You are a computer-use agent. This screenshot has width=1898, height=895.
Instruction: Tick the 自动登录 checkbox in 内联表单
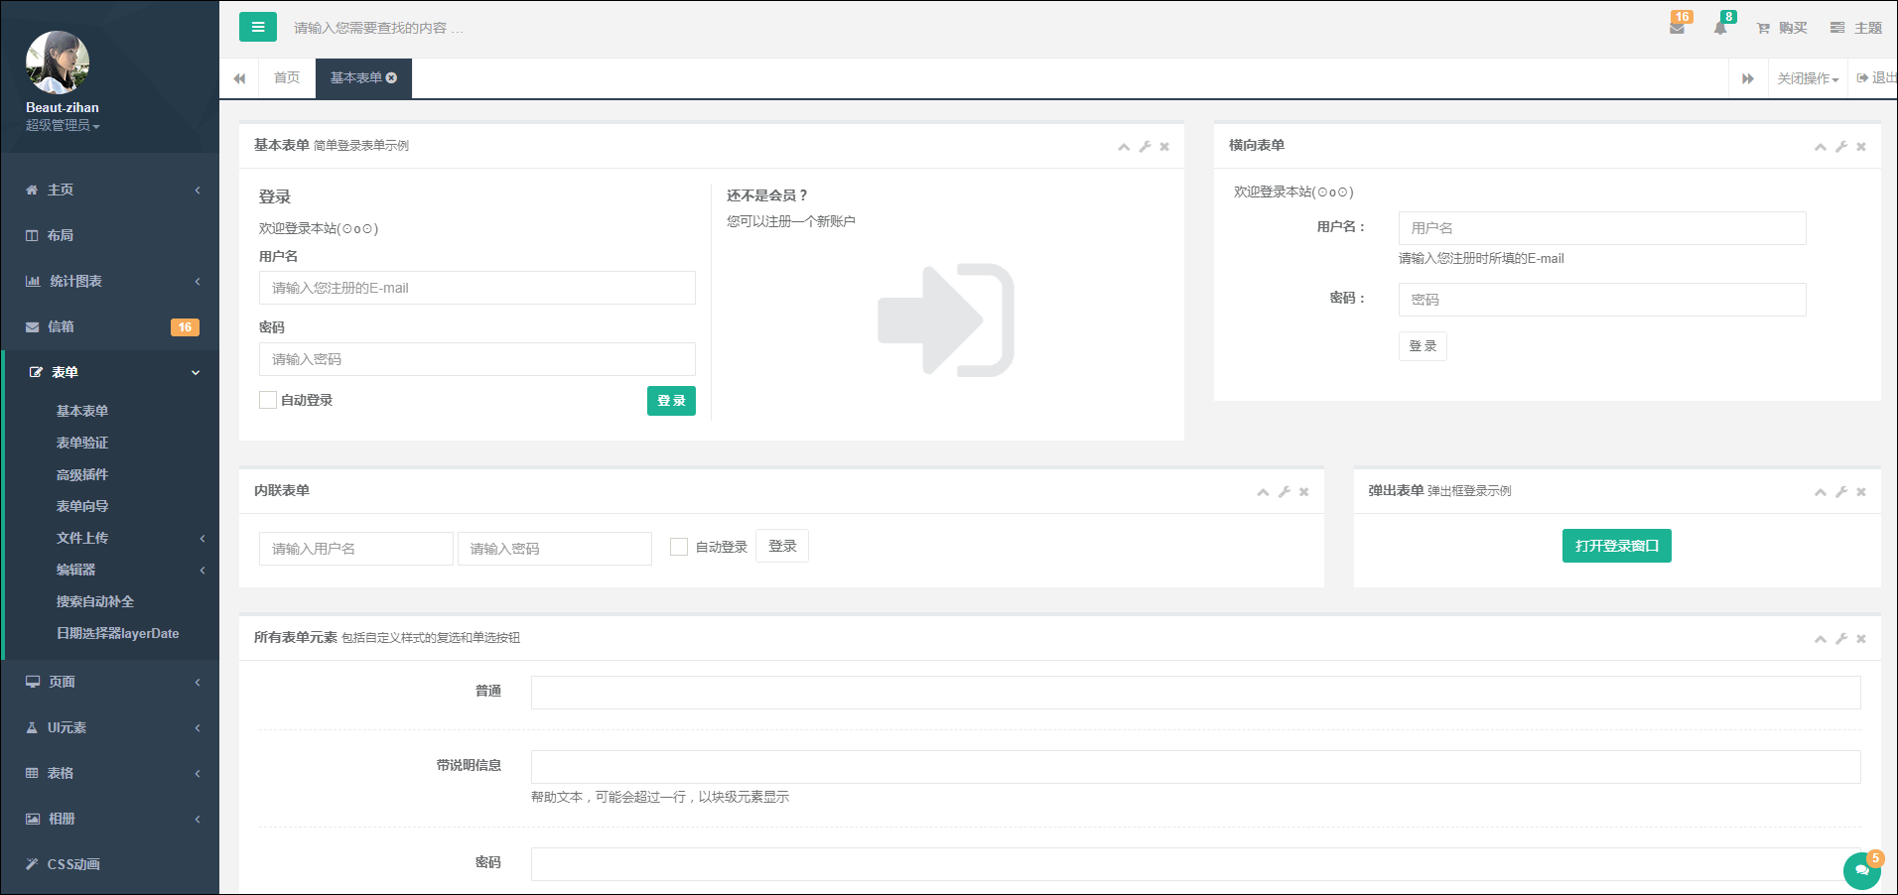679,547
